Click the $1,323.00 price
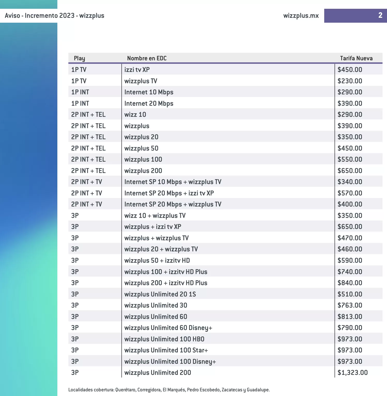This screenshot has width=387, height=396. [x=353, y=373]
